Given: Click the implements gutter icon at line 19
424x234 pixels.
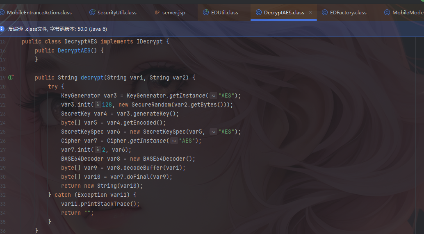Looking at the screenshot, I should tap(11, 77).
